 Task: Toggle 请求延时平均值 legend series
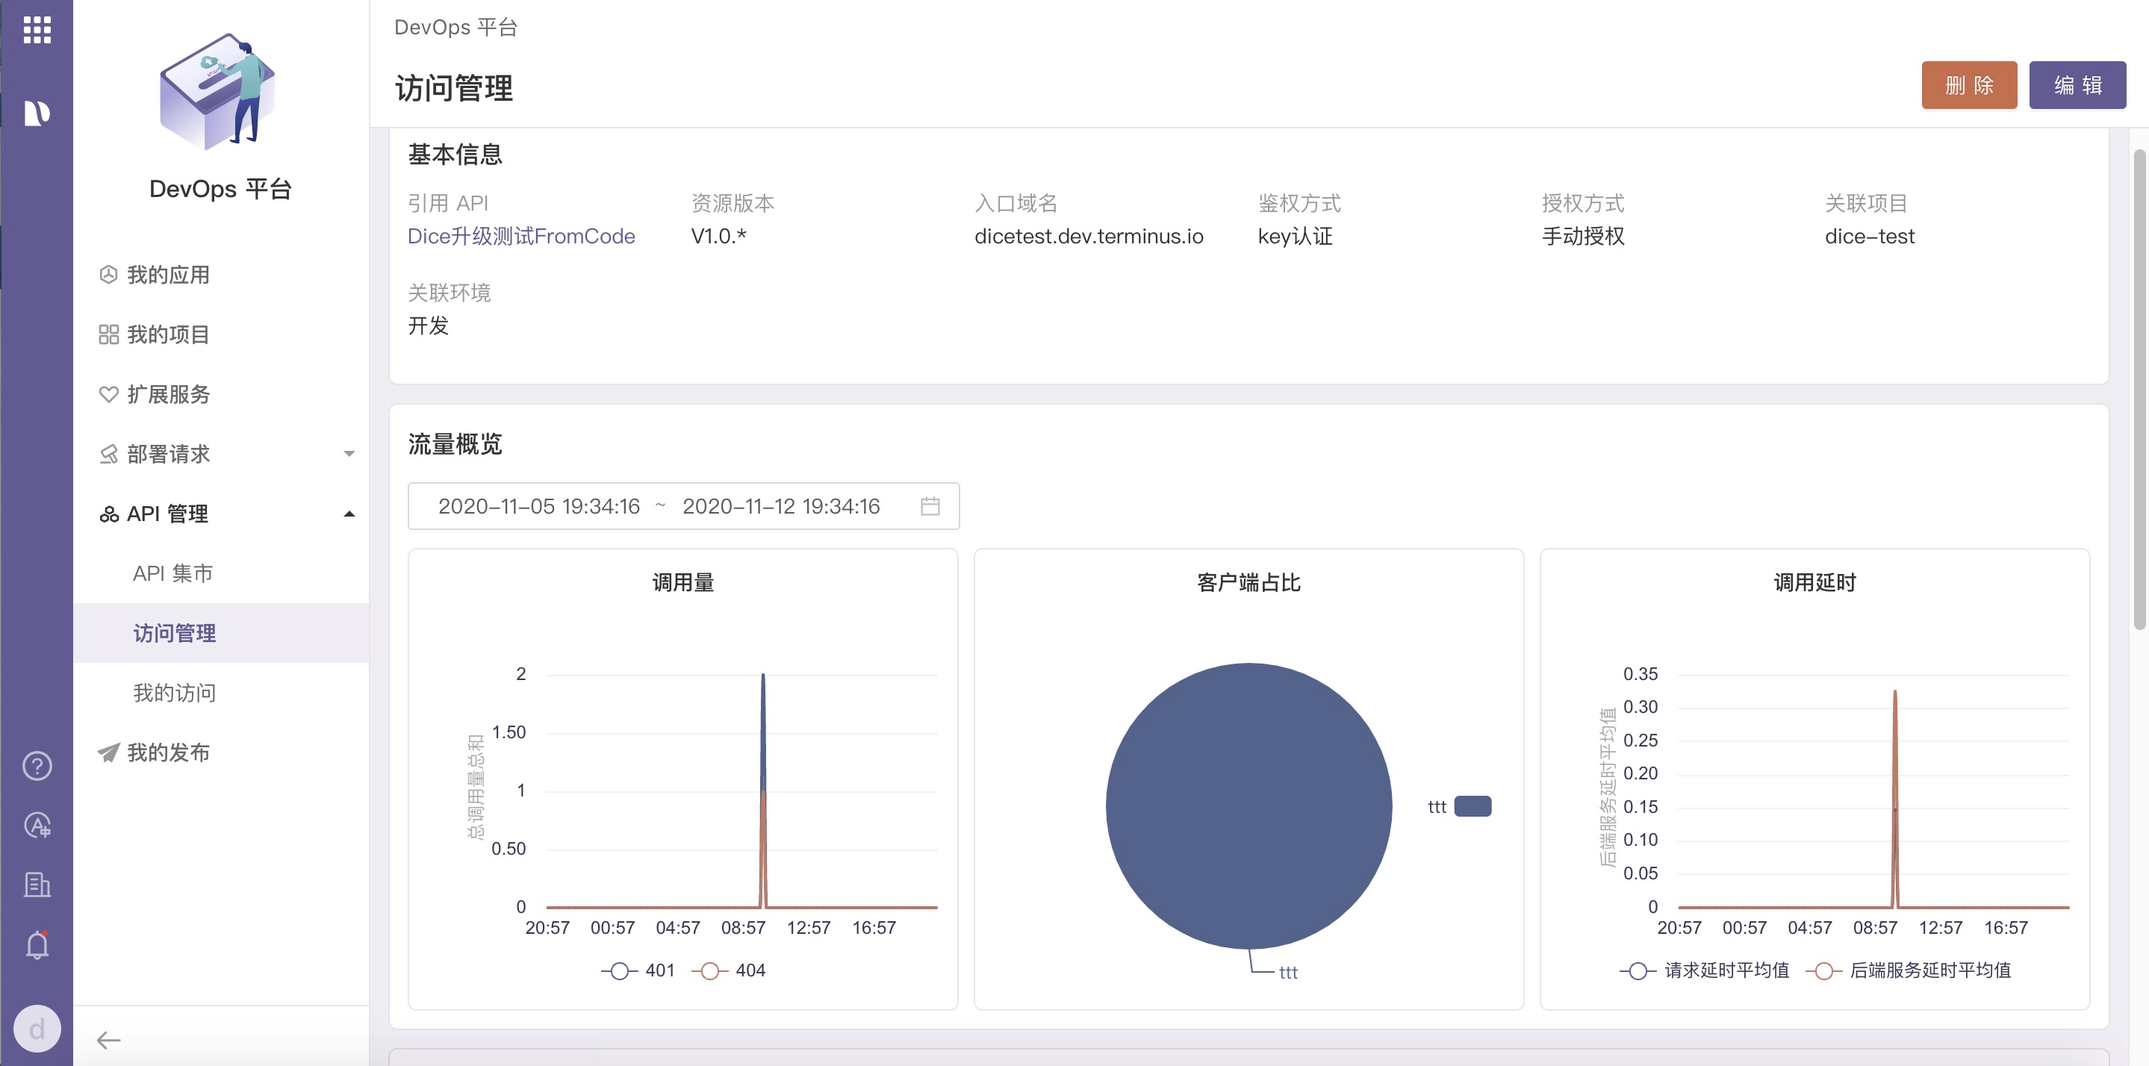(1705, 970)
